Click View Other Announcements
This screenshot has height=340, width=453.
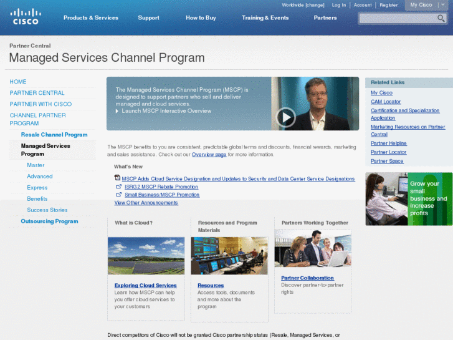coord(146,203)
